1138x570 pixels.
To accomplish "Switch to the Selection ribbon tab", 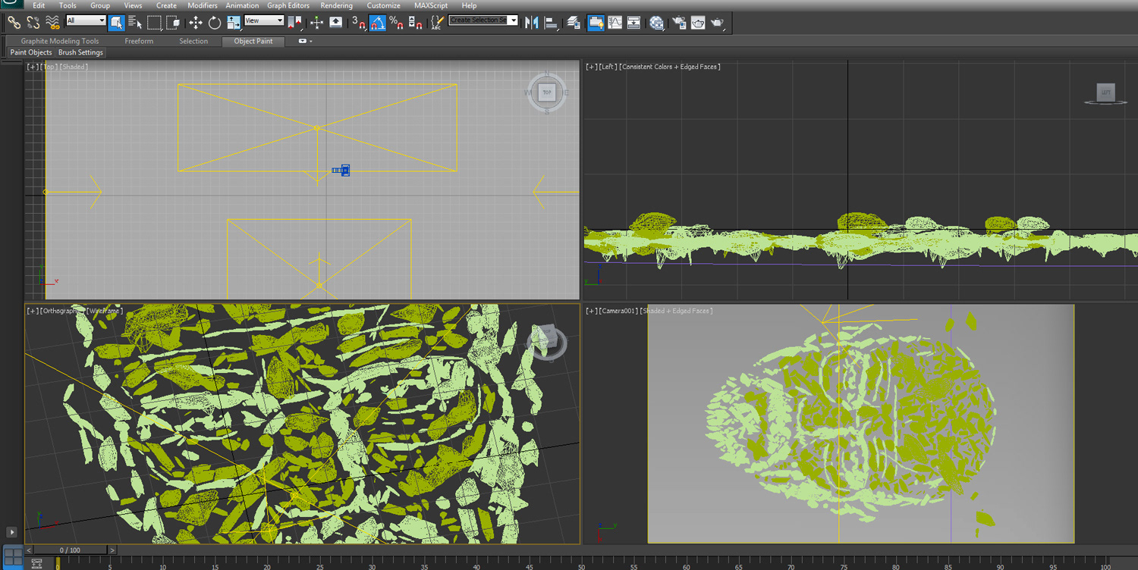I will tap(193, 41).
